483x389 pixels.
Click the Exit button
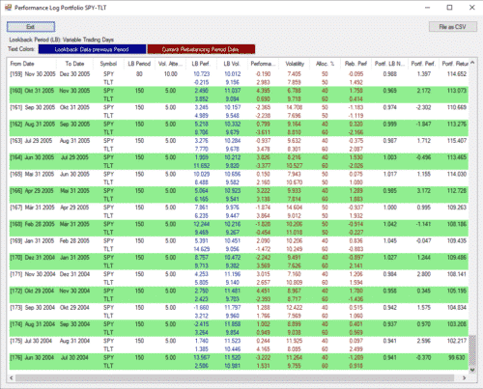(31, 27)
